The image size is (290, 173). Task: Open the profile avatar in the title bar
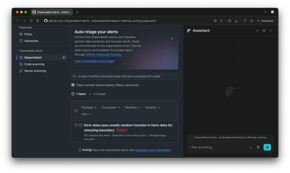point(272,12)
